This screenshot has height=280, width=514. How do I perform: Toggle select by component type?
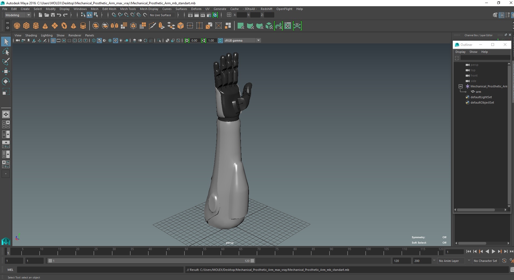pos(96,15)
